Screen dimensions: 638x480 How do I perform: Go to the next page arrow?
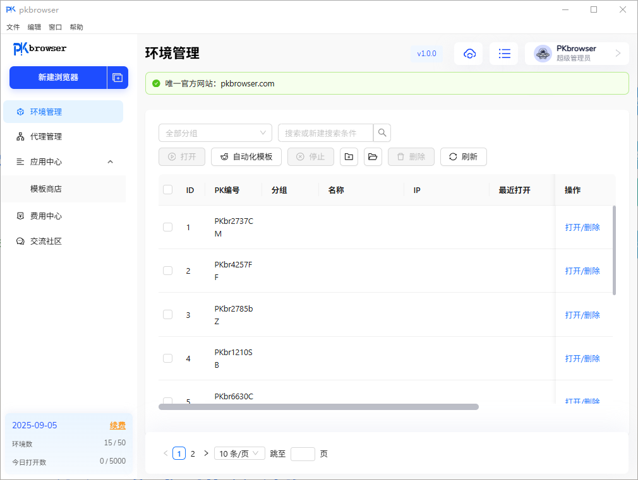tap(207, 453)
